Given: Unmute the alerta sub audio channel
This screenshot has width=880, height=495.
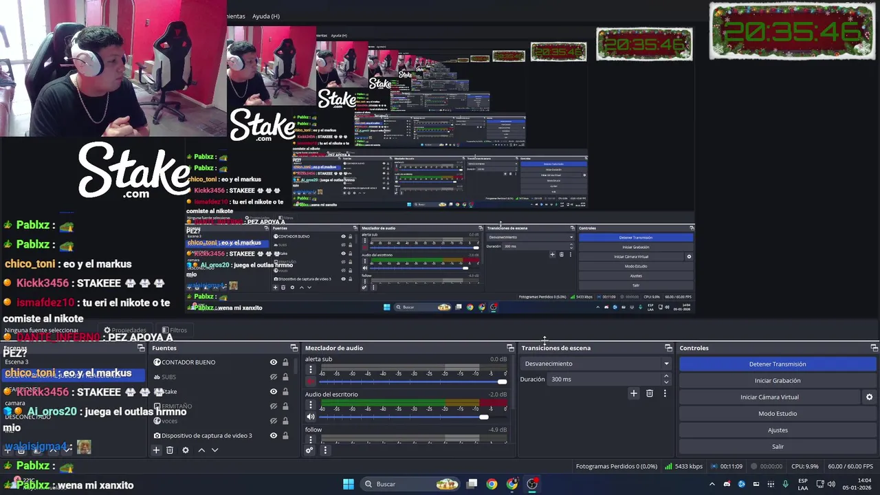Looking at the screenshot, I should (x=311, y=382).
